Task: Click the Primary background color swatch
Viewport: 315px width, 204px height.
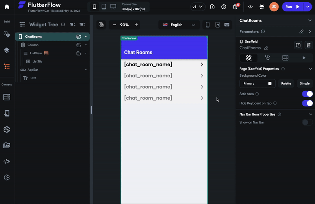Action: pos(270,83)
